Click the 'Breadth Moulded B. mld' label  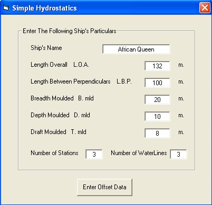tap(62, 98)
